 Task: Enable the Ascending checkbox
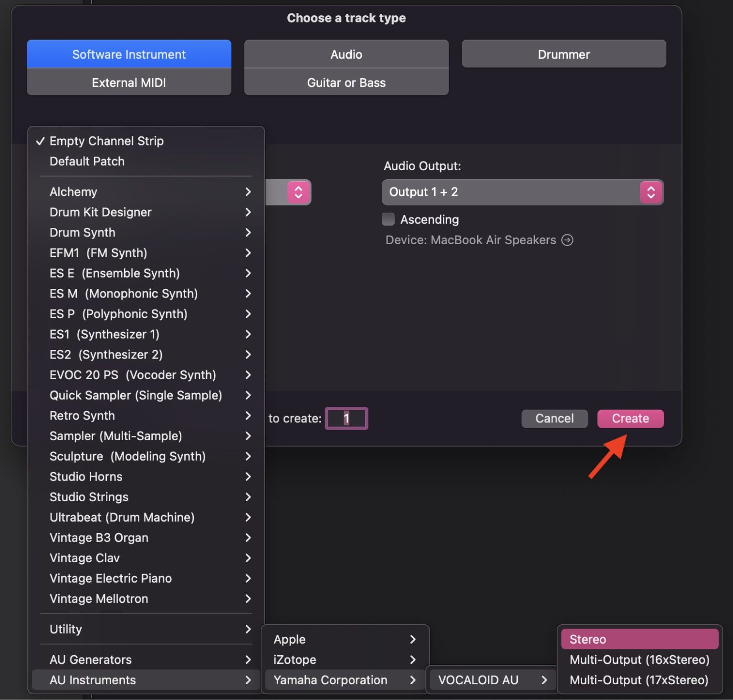(x=388, y=219)
